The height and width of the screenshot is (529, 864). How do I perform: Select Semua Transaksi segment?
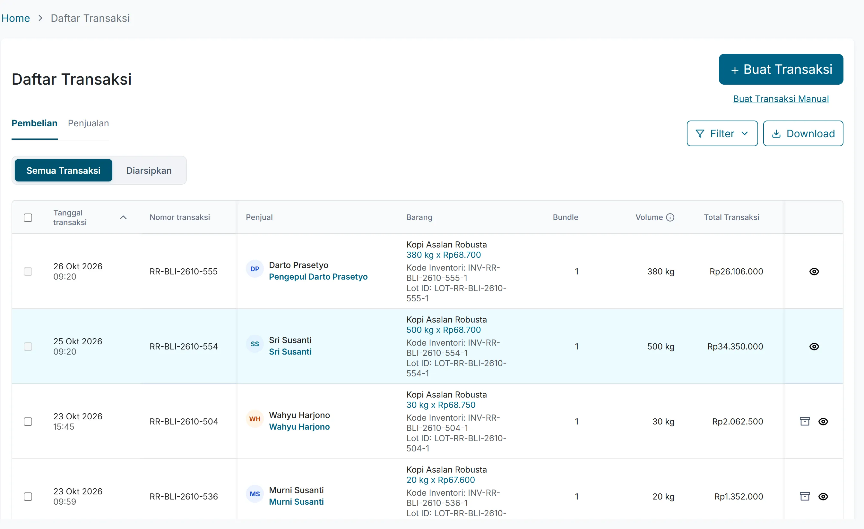click(x=64, y=171)
